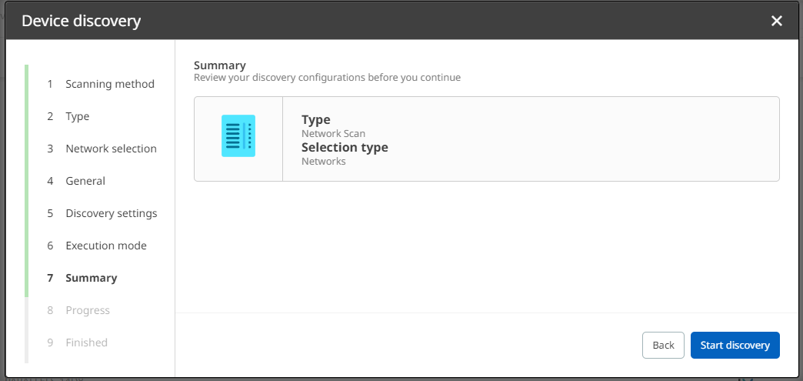Jump to the Network selection step
Image resolution: width=803 pixels, height=381 pixels.
tap(111, 149)
